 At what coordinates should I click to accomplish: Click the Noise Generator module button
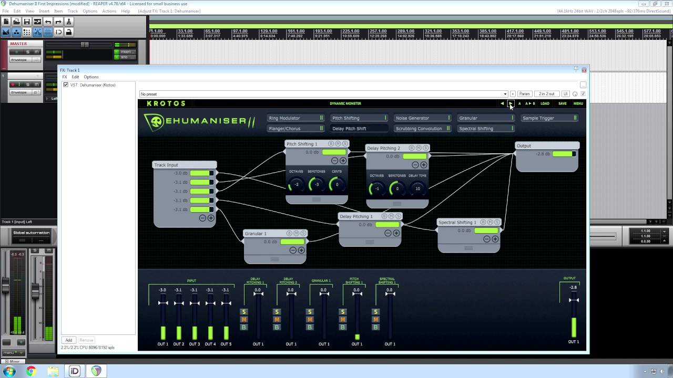(422, 118)
